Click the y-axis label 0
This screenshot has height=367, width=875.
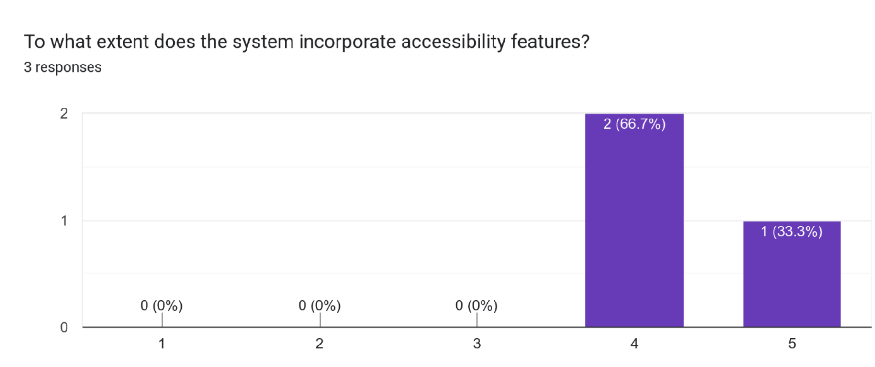(64, 327)
